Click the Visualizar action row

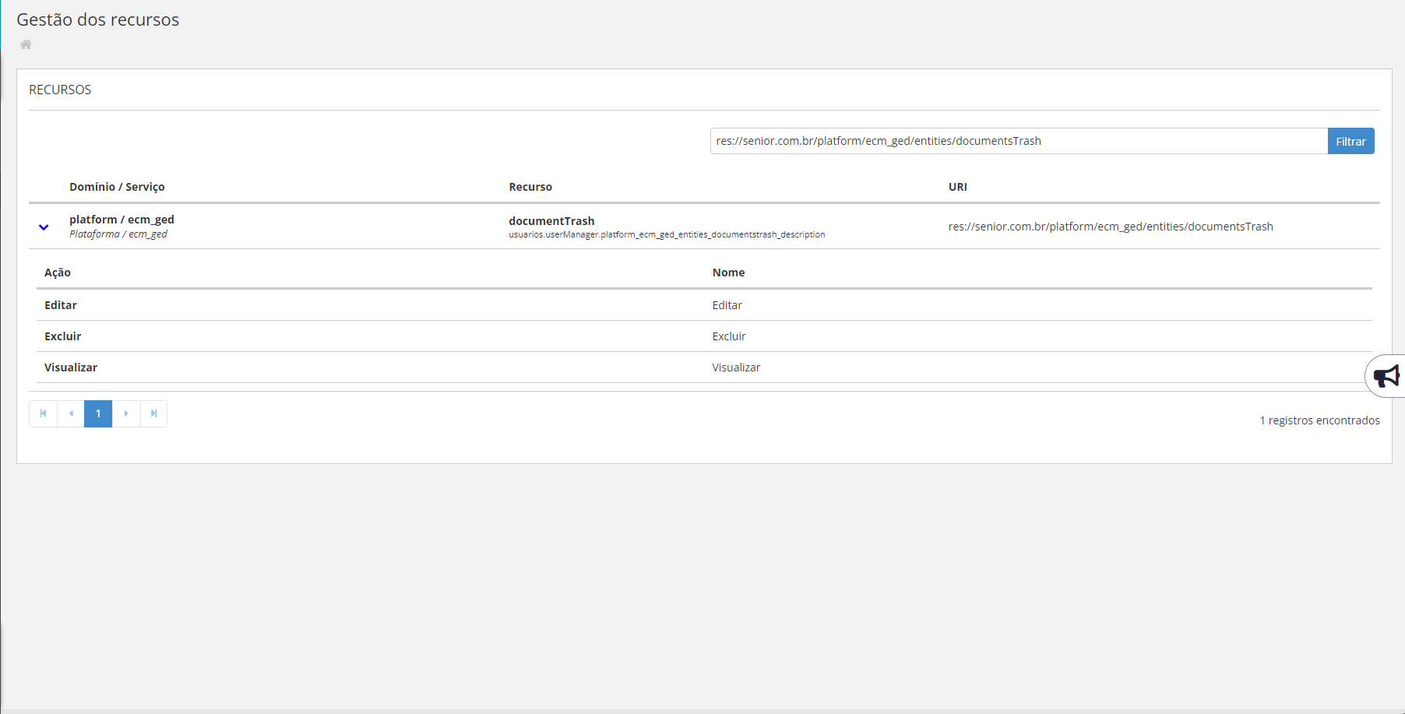point(71,368)
